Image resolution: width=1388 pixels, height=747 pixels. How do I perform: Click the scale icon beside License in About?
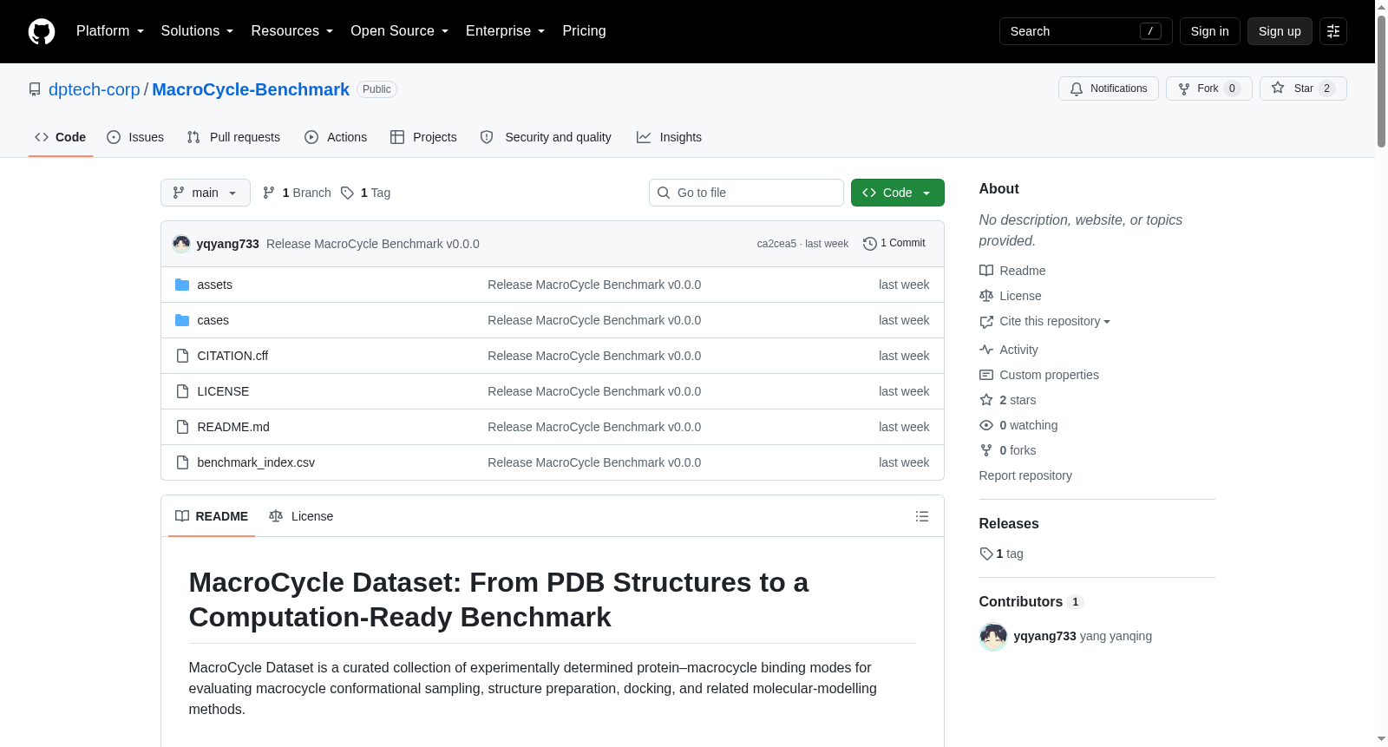[986, 296]
